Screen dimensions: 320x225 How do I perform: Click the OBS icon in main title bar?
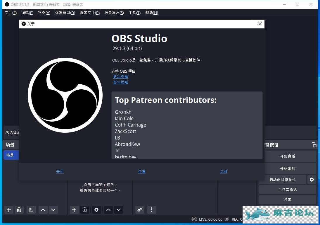coord(7,4)
